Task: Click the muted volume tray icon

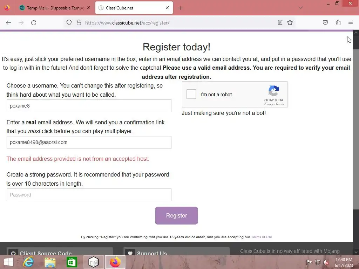Action: tap(326, 262)
